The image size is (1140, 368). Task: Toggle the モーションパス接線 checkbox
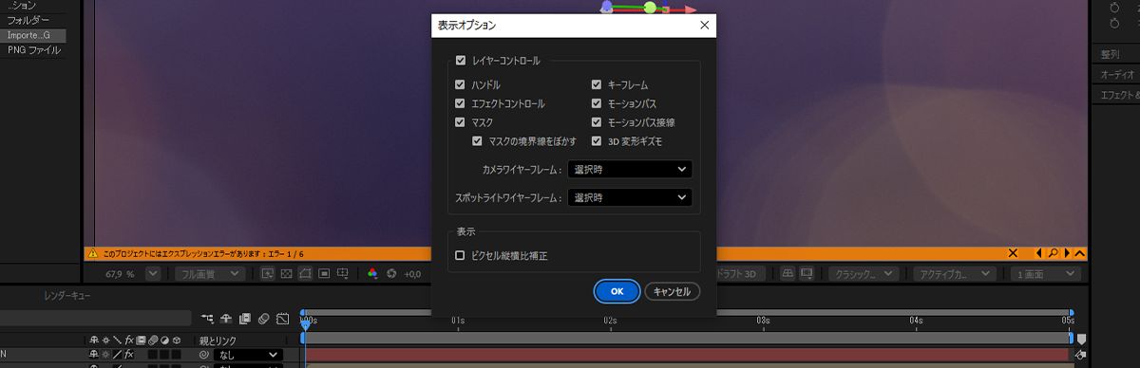(597, 122)
